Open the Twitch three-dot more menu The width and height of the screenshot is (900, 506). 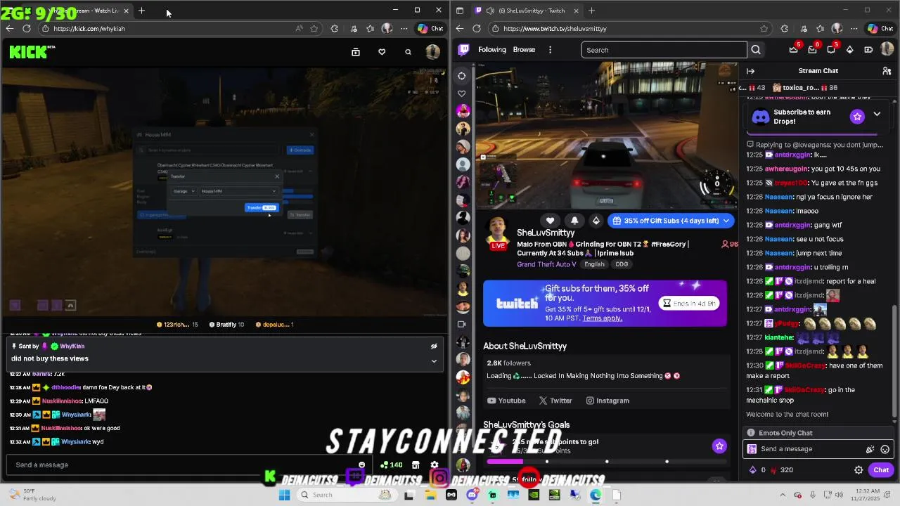(x=550, y=50)
